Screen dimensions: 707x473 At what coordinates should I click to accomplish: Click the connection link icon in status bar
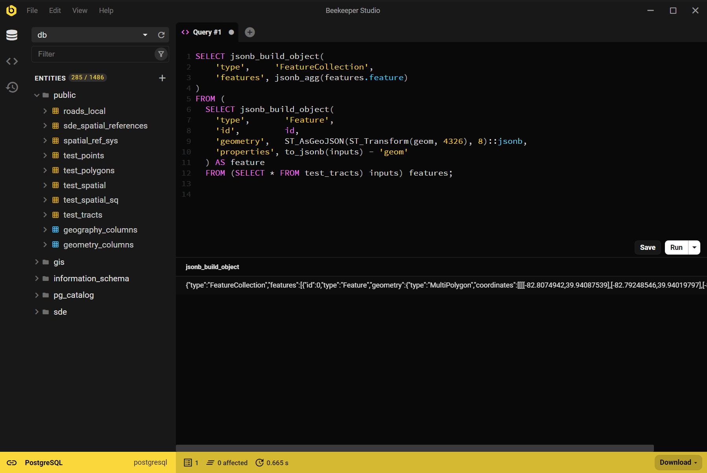tap(12, 463)
